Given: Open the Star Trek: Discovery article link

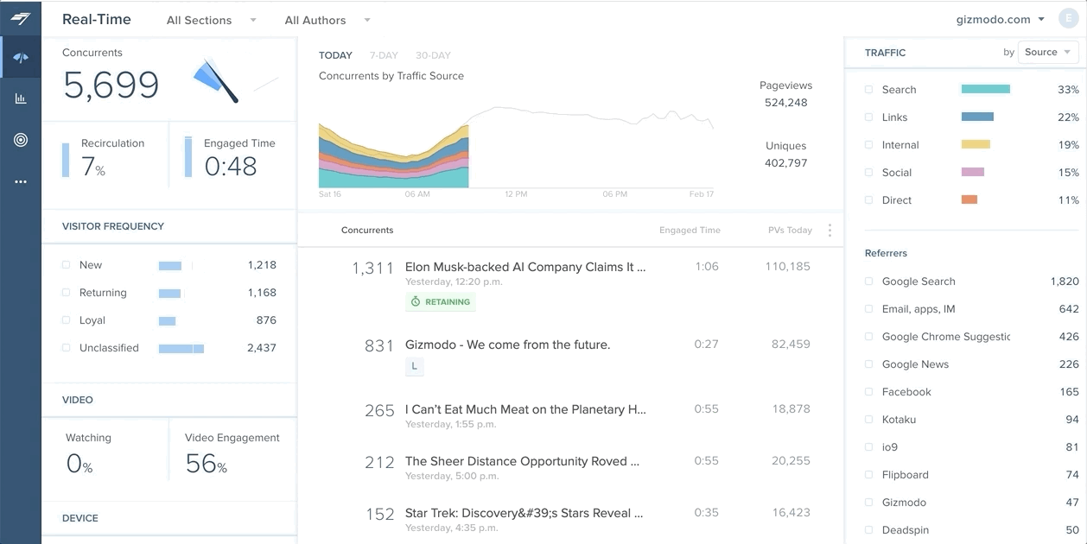Looking at the screenshot, I should (x=524, y=513).
